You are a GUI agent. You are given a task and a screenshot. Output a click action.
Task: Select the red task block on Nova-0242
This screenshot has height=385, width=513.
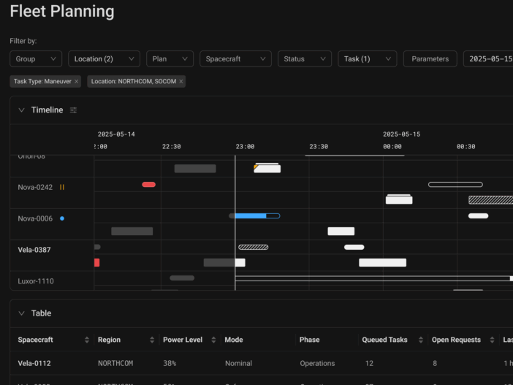148,185
